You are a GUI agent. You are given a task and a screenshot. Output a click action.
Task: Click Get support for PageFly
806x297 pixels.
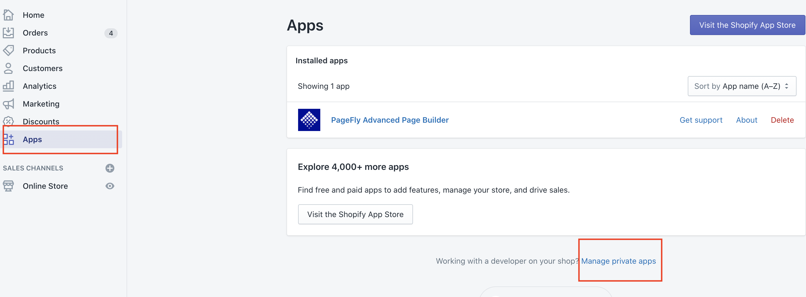tap(701, 120)
